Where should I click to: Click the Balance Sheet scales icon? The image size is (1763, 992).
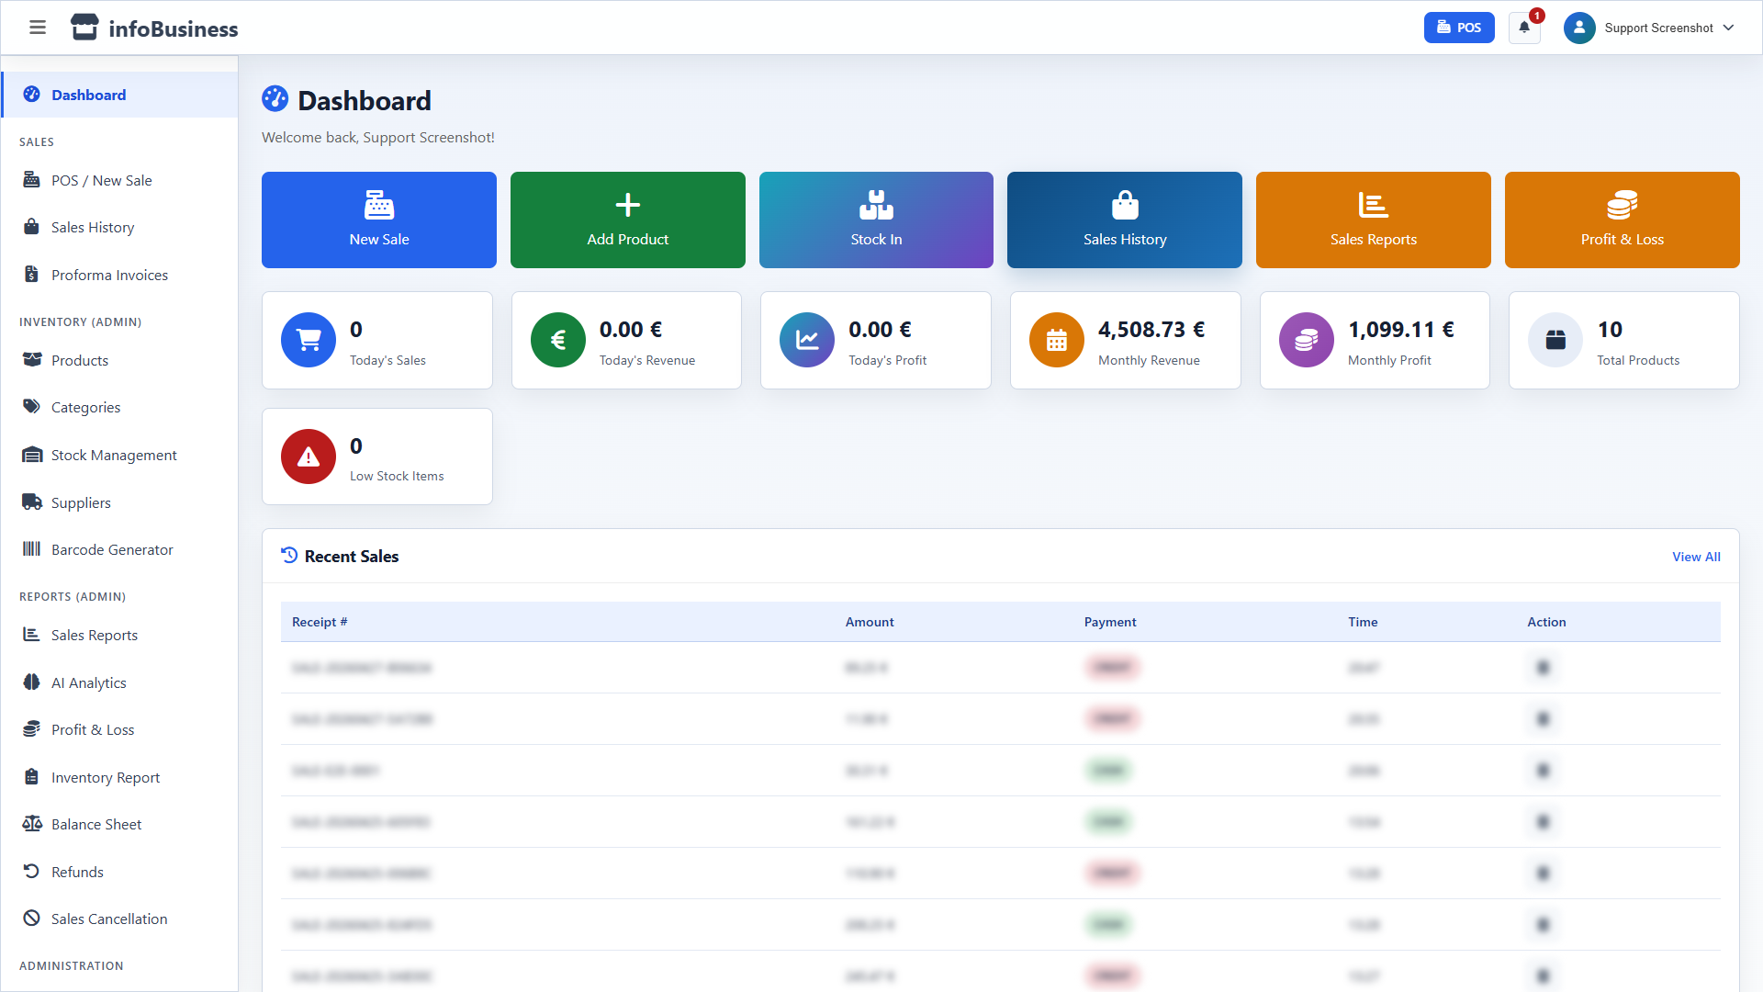pos(32,824)
